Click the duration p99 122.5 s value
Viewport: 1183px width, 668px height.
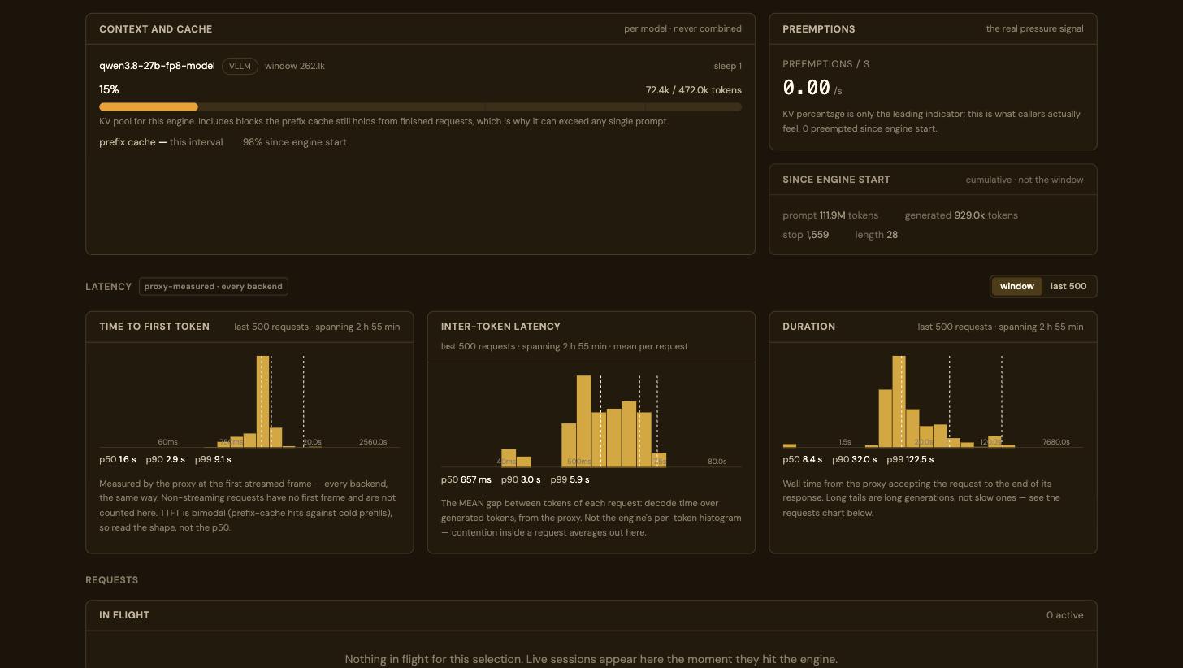(x=910, y=459)
